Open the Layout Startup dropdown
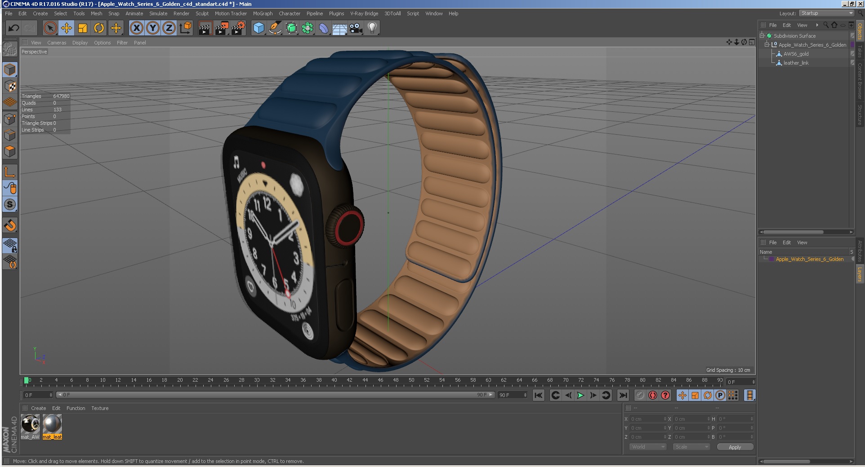 (x=826, y=13)
